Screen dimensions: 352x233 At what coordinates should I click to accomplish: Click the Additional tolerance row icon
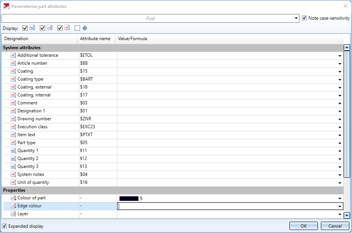[13, 55]
